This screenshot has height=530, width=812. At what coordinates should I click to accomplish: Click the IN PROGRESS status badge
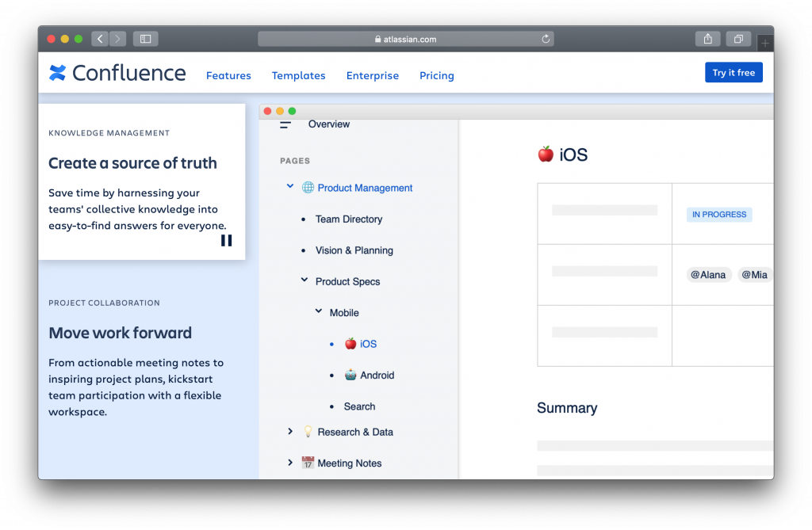click(719, 214)
